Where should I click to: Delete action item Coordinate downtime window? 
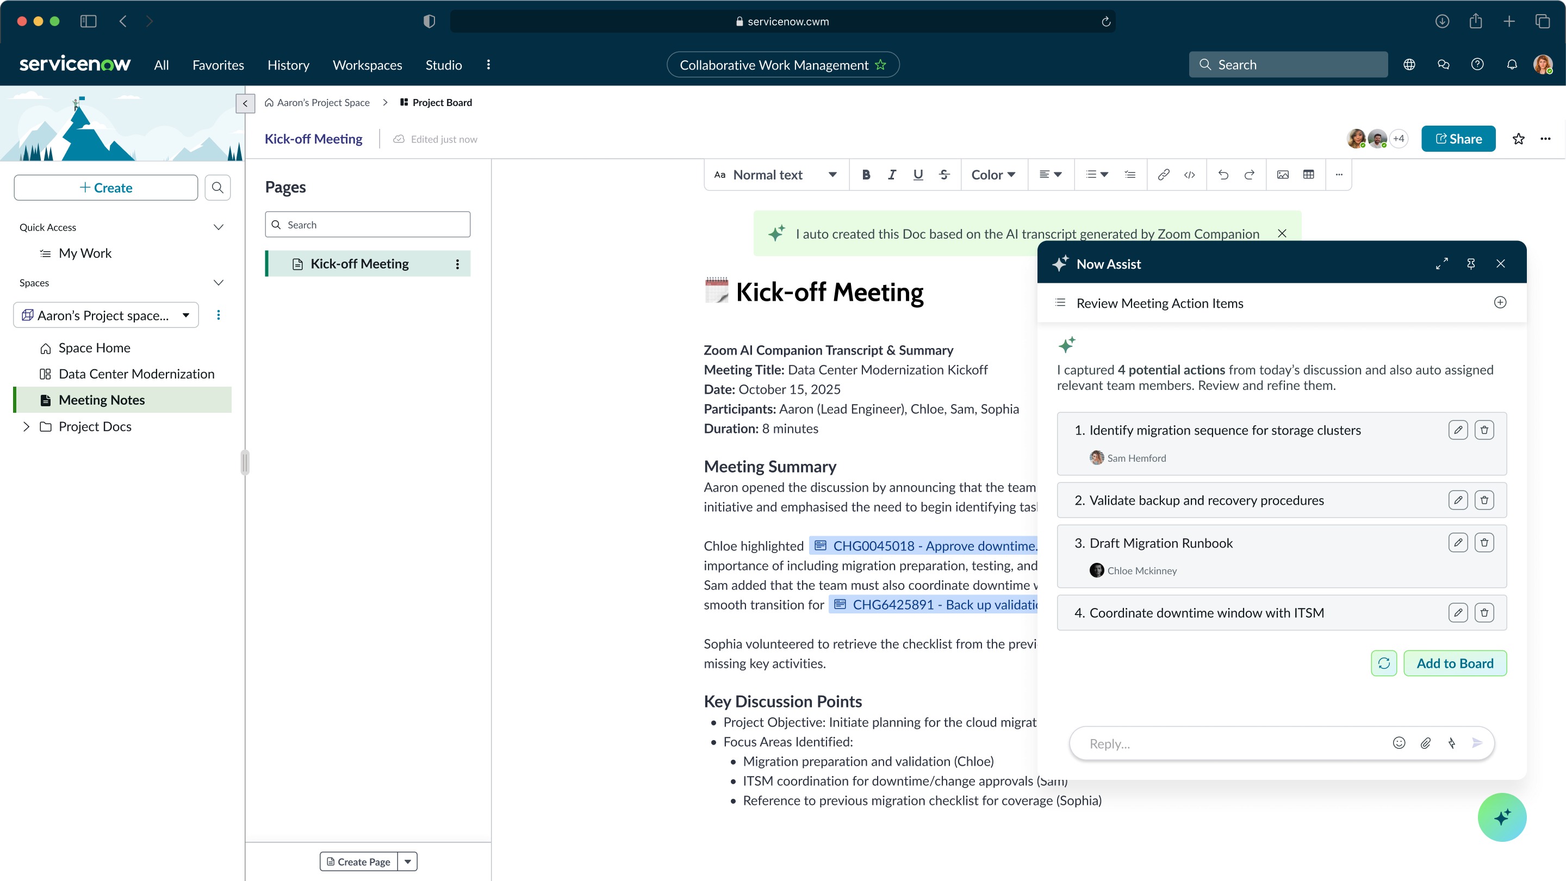point(1484,613)
